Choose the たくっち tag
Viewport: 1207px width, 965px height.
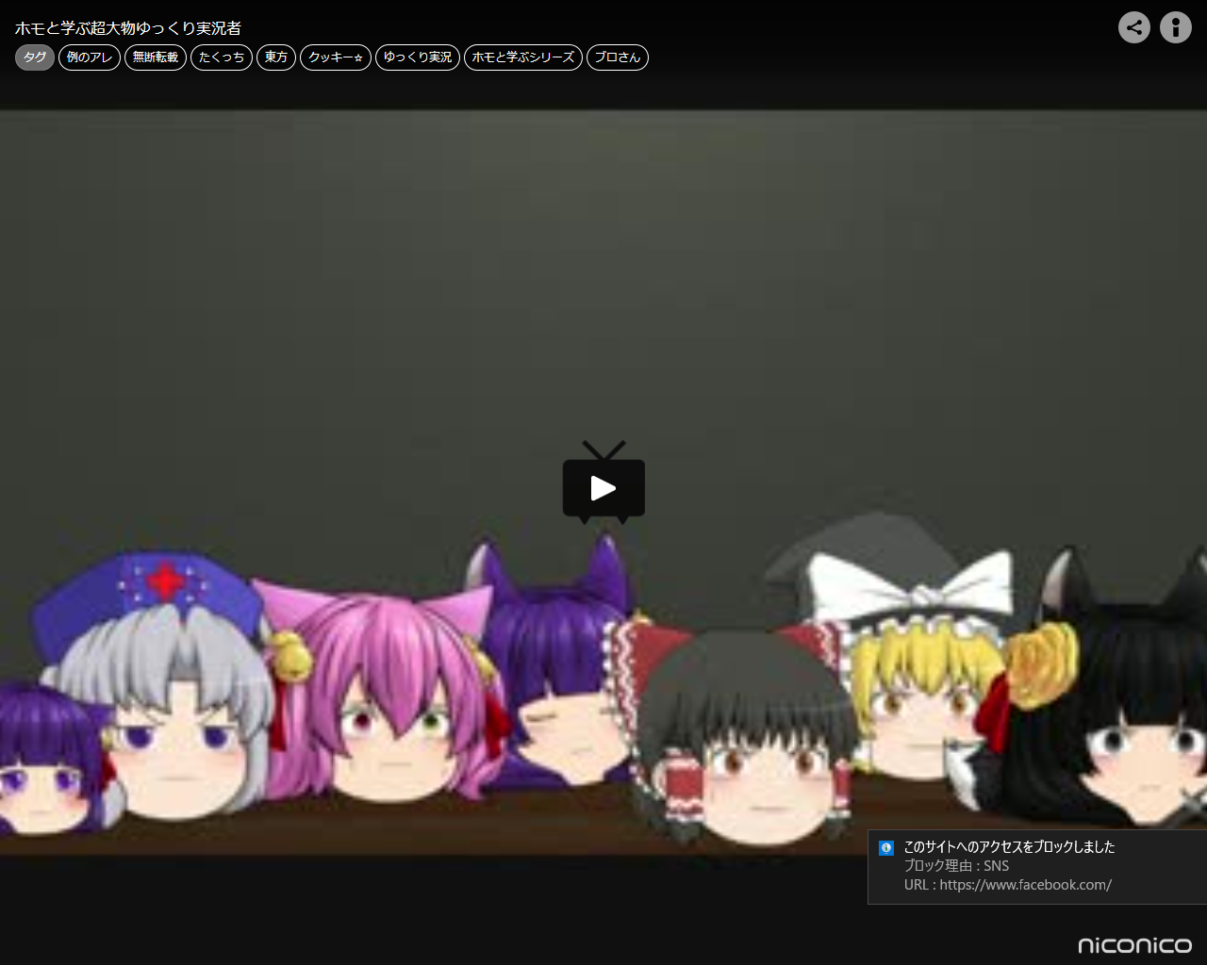pos(222,57)
